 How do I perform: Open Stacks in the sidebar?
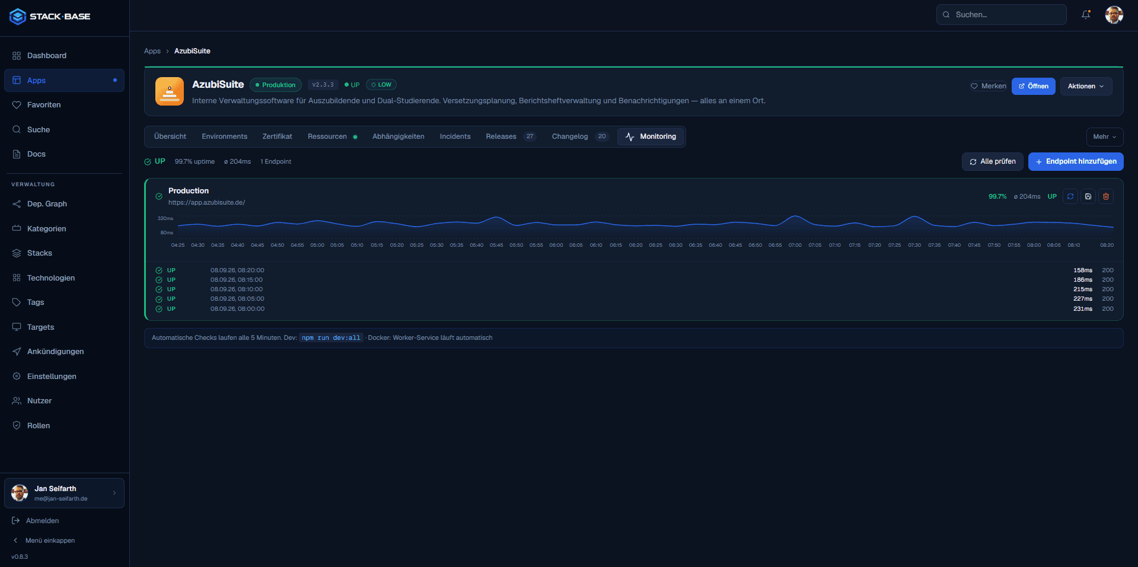click(x=64, y=253)
